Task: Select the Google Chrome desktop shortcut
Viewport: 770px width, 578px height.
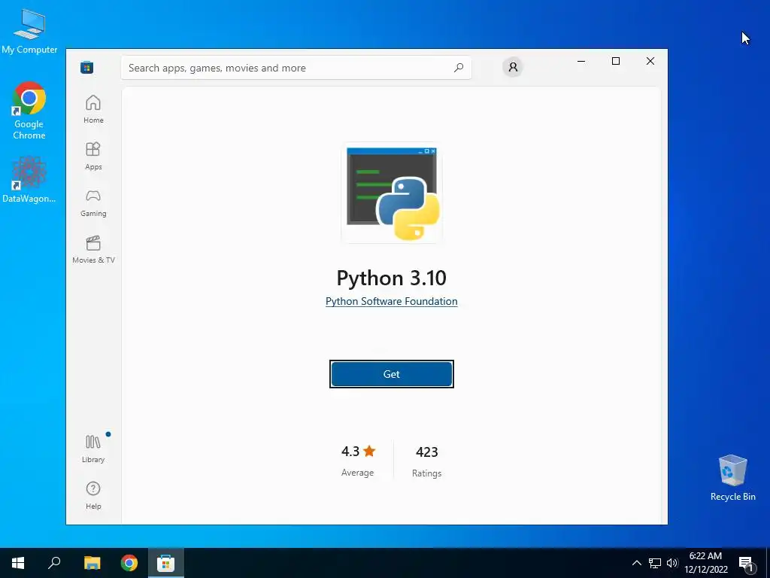Action: [x=29, y=111]
